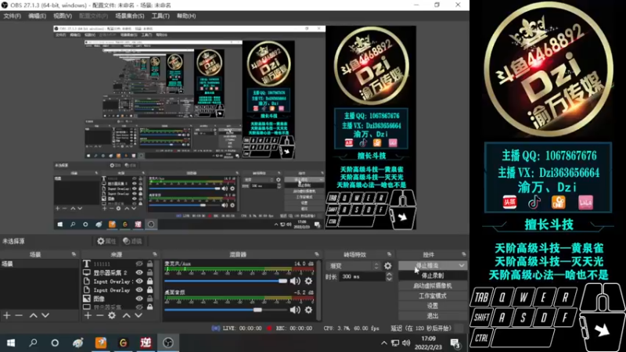Click the OBS Studio taskbar icon
626x352 pixels.
coord(168,343)
